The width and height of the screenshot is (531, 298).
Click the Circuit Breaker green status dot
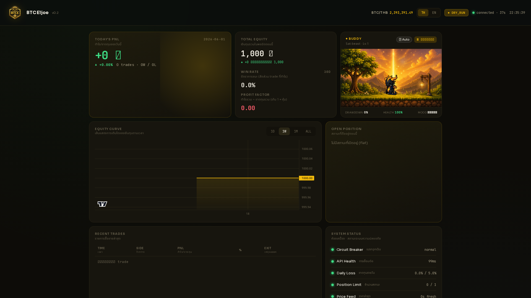pyautogui.click(x=332, y=250)
